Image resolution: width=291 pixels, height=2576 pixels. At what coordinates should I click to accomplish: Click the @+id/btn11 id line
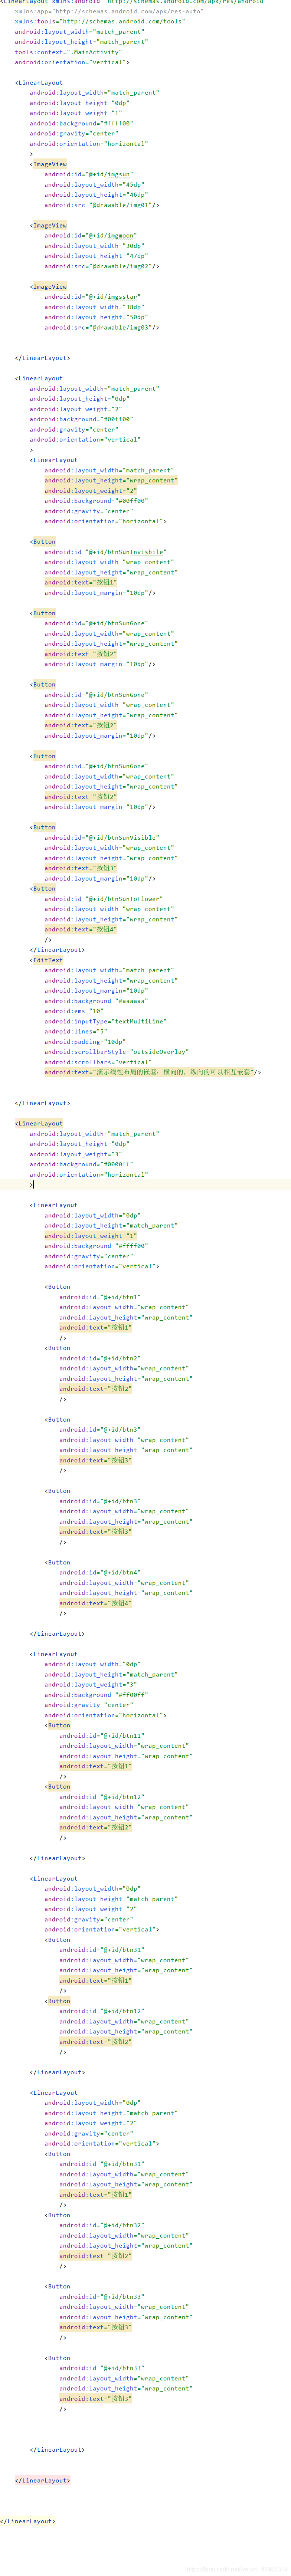coord(102,1736)
